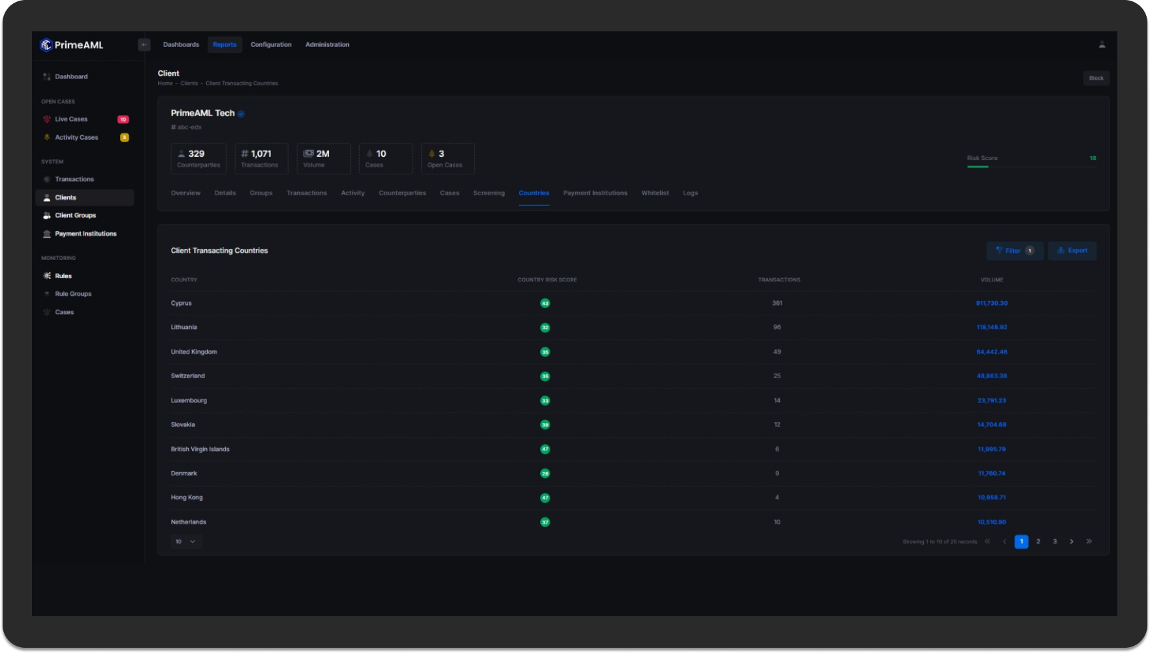
Task: Open the Reports top menu
Action: tap(225, 44)
